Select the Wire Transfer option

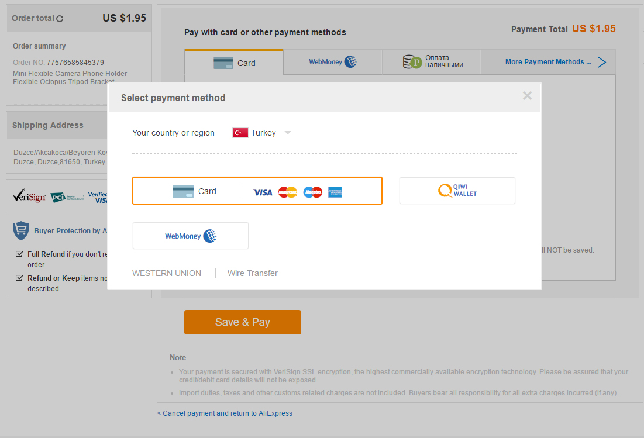click(x=252, y=273)
